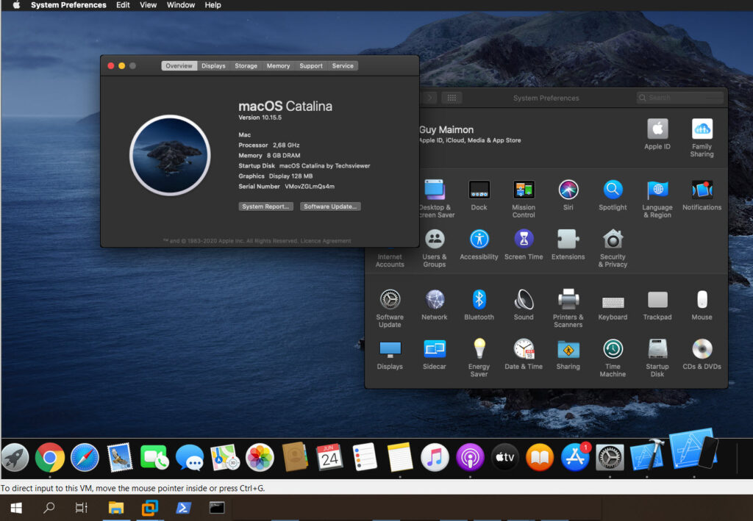Open the Displays preference pane icon
The height and width of the screenshot is (521, 753).
click(x=390, y=354)
